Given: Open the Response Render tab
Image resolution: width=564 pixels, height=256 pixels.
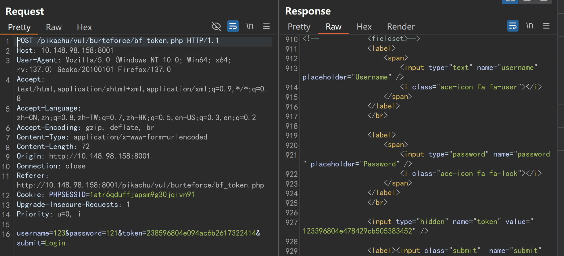Looking at the screenshot, I should [401, 27].
